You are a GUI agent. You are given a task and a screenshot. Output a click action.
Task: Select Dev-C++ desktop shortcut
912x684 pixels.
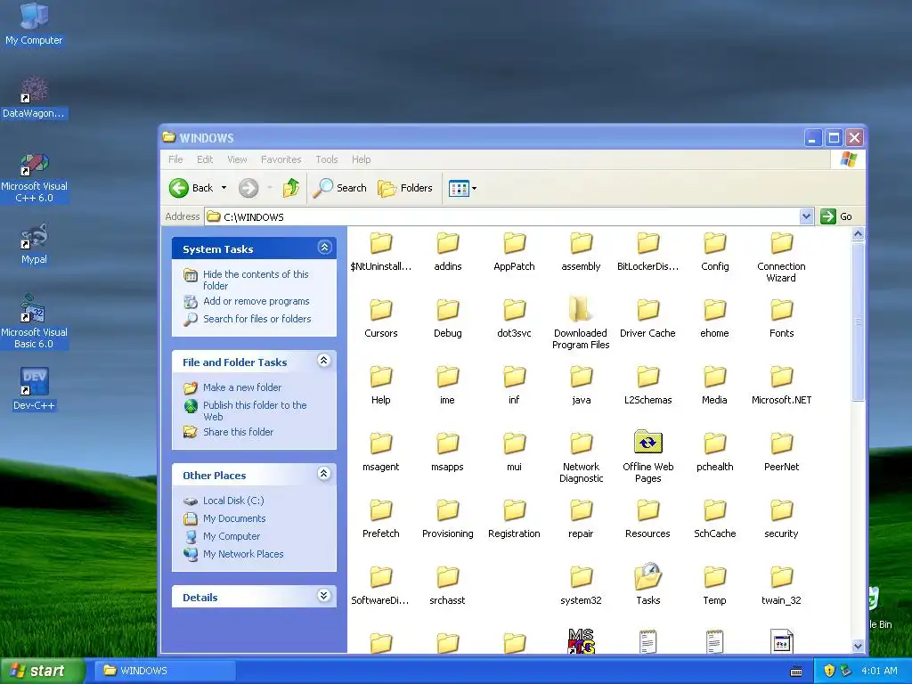34,388
